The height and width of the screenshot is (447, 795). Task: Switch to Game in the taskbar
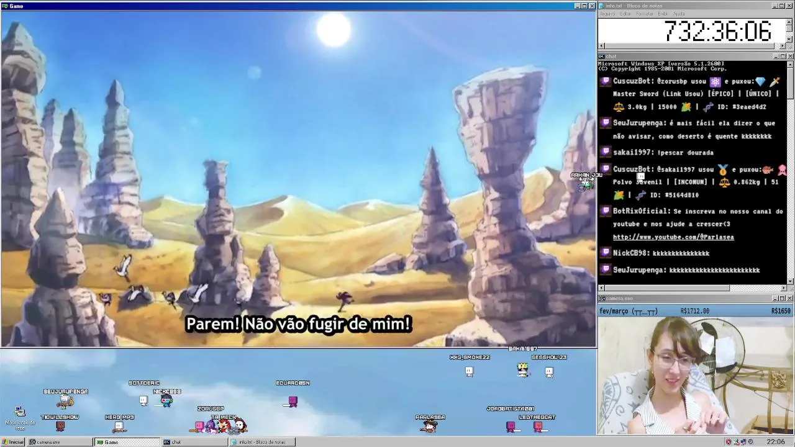point(127,442)
